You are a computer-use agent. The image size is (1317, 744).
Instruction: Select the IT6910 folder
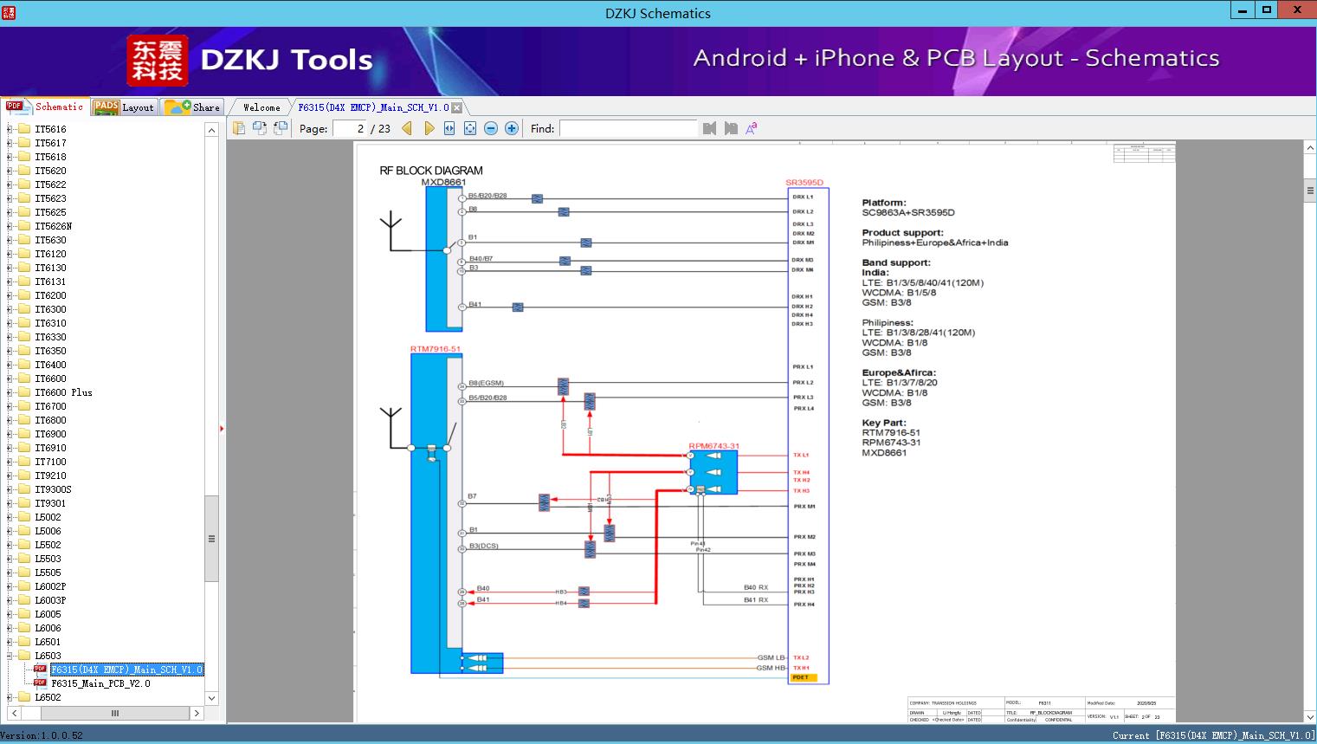coord(50,448)
